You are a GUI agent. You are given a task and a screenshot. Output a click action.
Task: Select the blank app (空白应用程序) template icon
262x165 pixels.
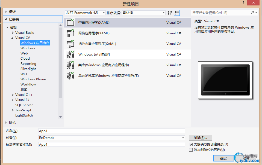coord(70,22)
